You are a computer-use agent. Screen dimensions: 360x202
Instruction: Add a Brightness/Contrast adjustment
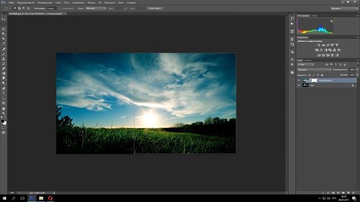[319, 45]
